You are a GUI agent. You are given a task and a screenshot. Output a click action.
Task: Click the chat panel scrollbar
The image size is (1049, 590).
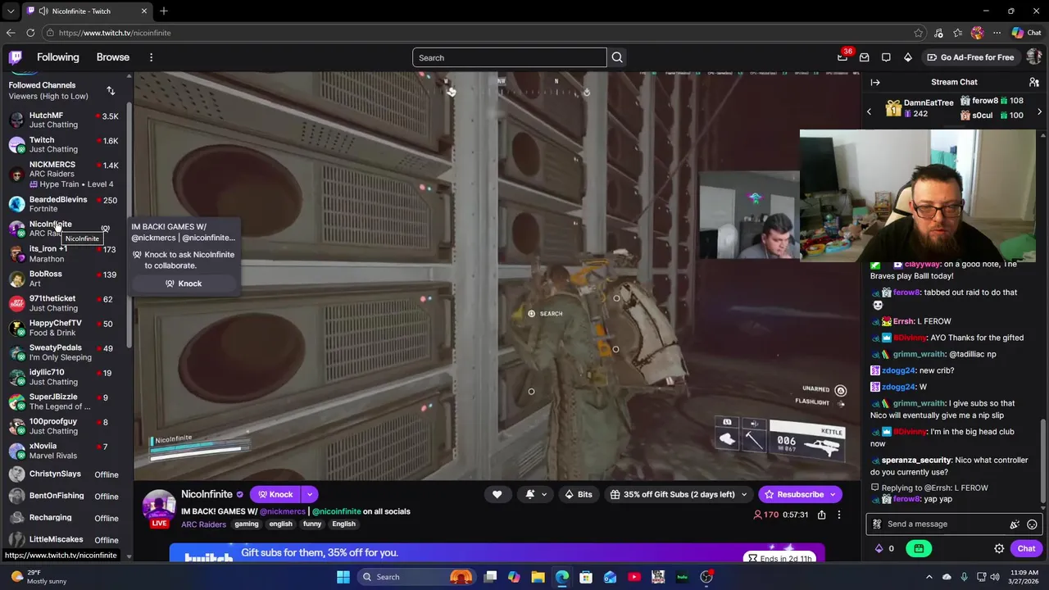click(x=1044, y=463)
